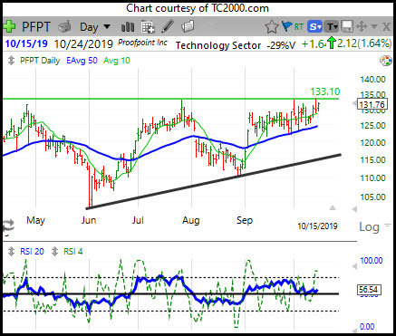Click the Proofpoint Inc company name
Image resolution: width=396 pixels, height=336 pixels.
pos(142,43)
